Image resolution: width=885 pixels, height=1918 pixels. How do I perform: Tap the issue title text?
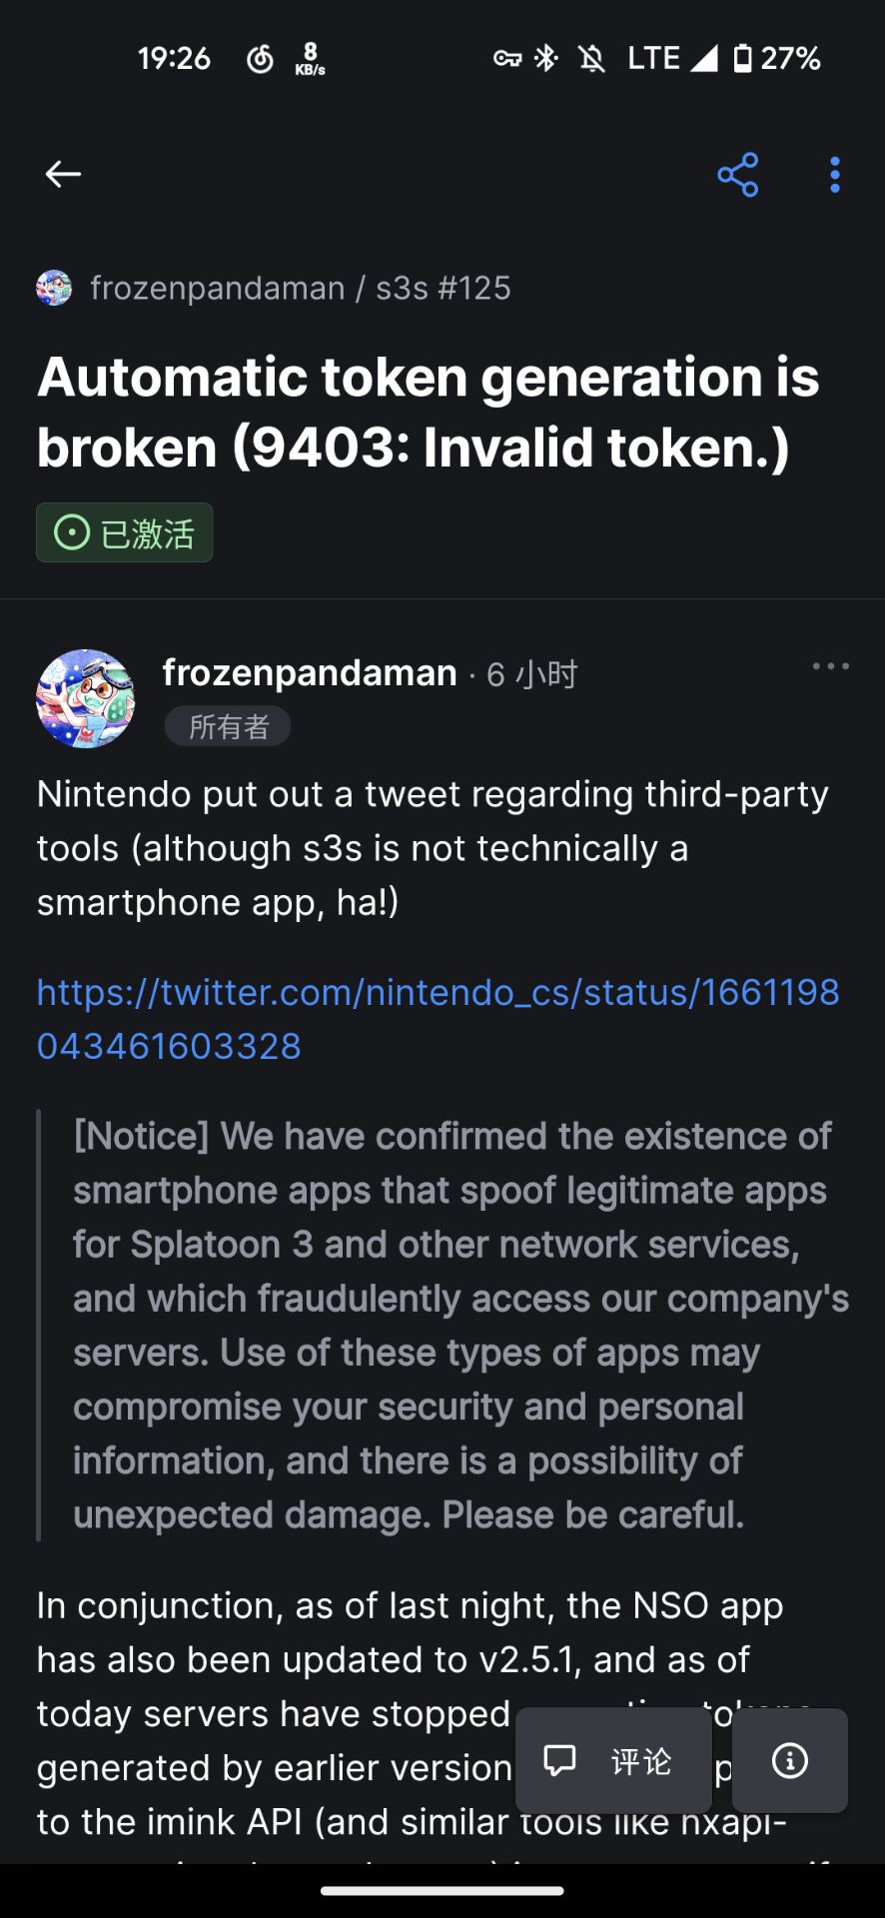[x=428, y=412]
